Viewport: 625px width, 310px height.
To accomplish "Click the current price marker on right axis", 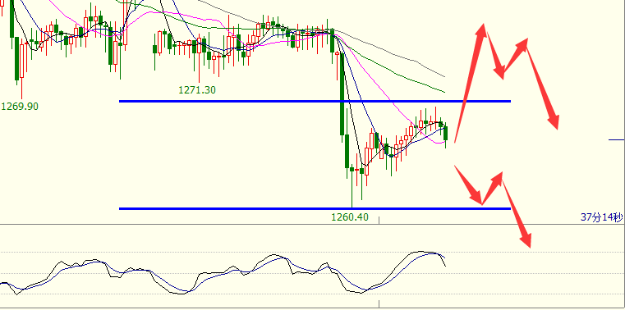I will point(617,139).
